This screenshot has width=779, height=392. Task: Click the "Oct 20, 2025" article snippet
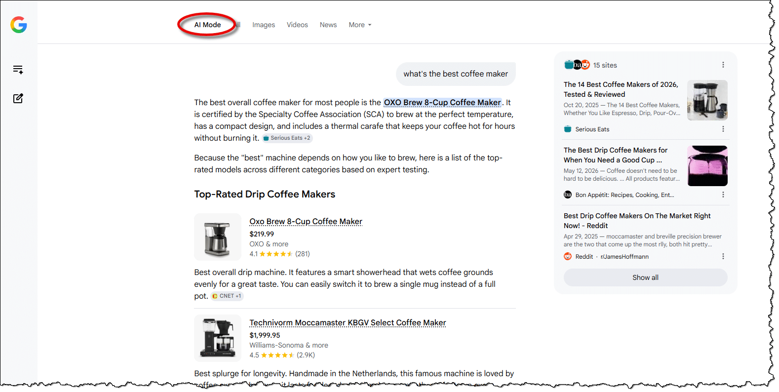tap(622, 109)
